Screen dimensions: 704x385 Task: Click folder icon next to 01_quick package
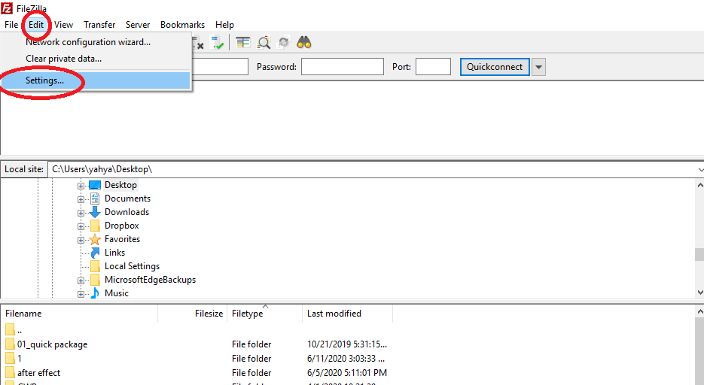(x=10, y=344)
